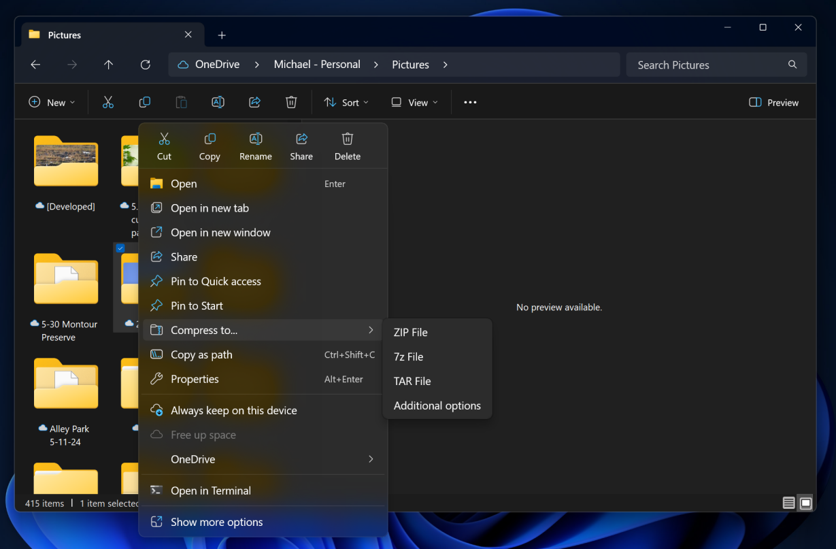Open the View dropdown
The image size is (836, 549).
click(x=414, y=102)
